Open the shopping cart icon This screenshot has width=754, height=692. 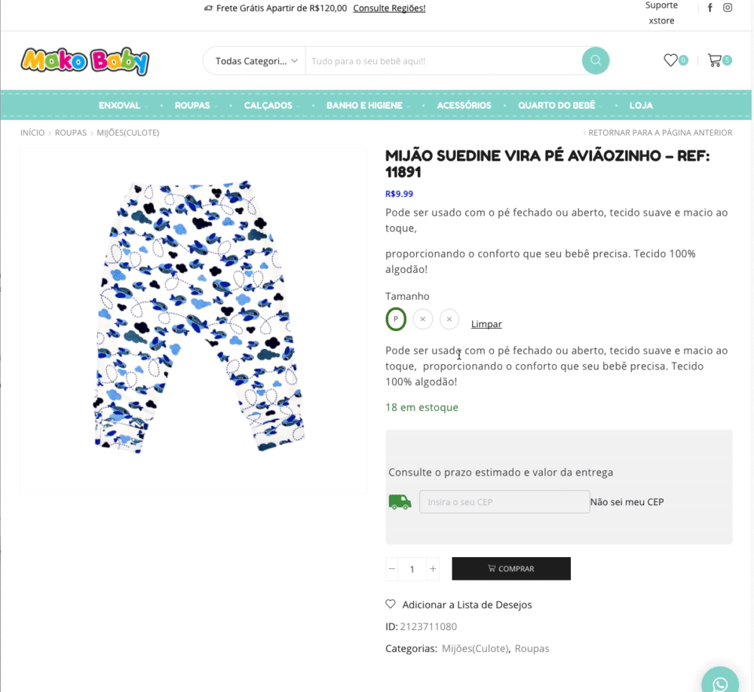point(714,60)
